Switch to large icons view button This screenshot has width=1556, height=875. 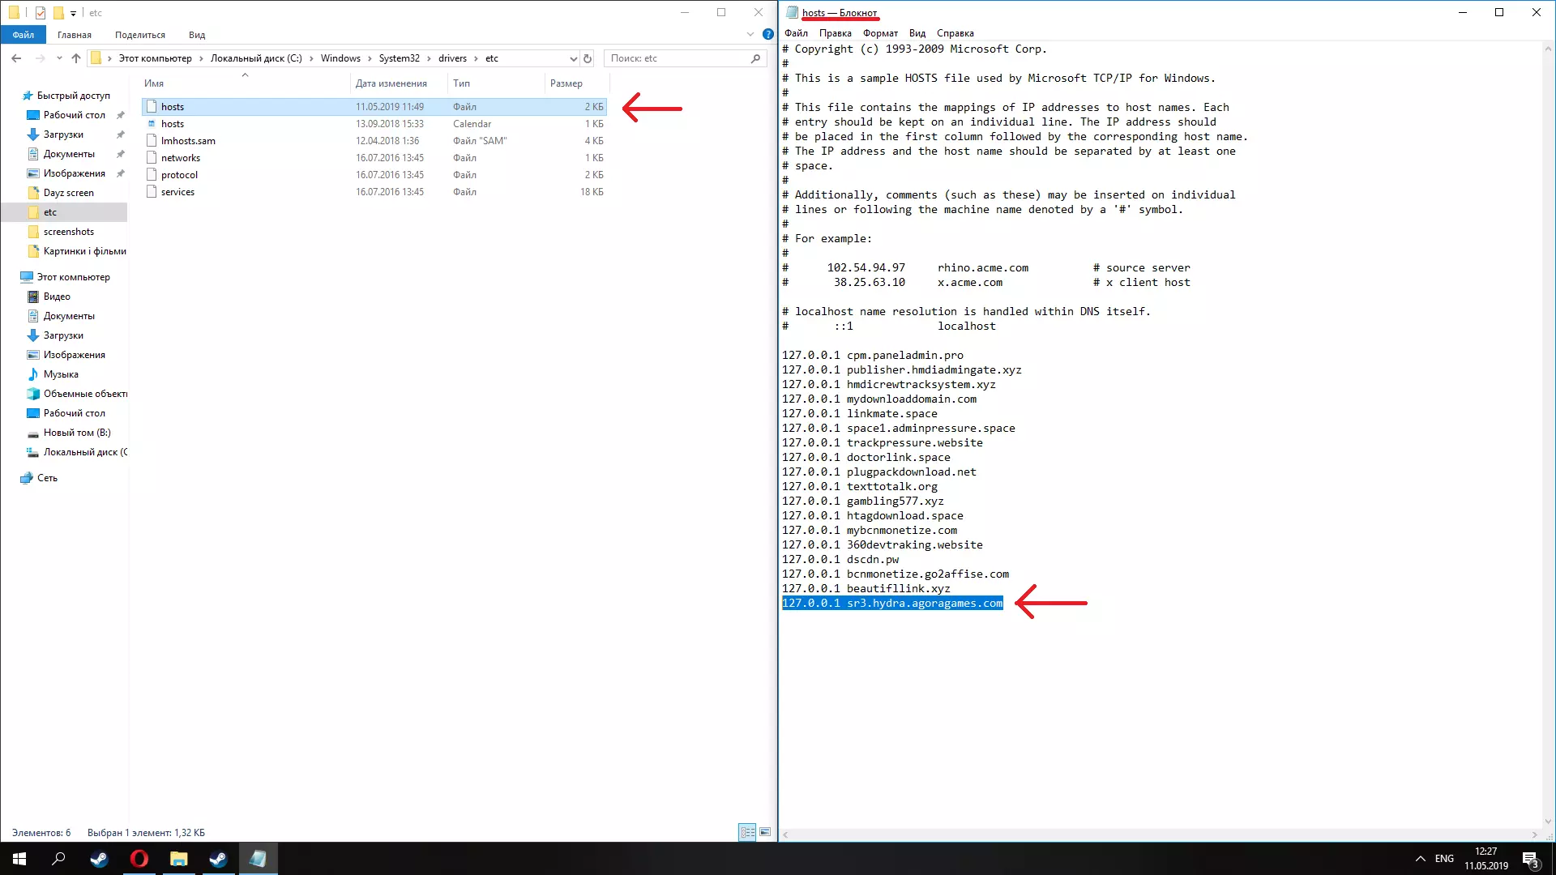tap(764, 832)
